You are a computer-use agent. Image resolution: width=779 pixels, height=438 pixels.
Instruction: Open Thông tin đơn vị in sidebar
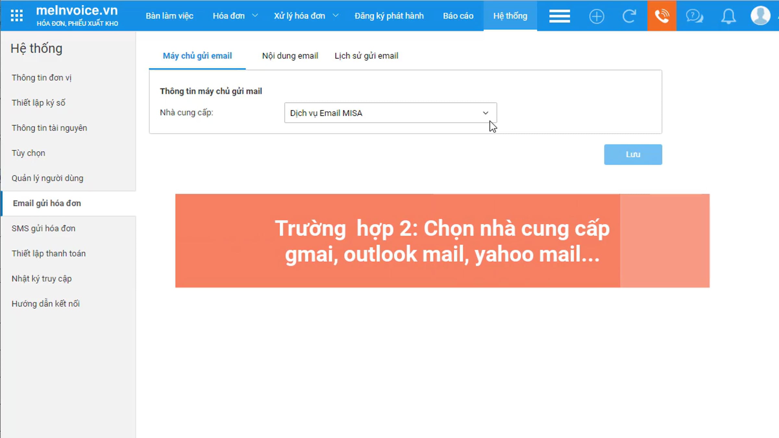(42, 78)
